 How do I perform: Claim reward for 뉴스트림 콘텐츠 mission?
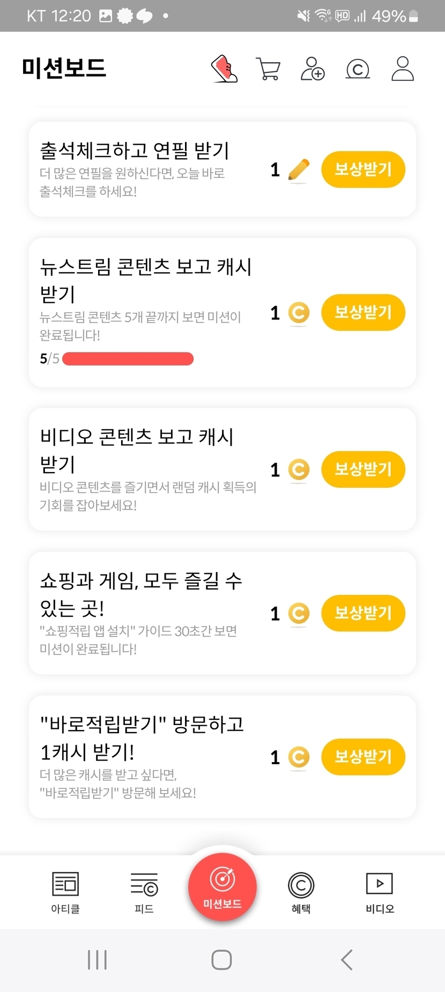(363, 312)
